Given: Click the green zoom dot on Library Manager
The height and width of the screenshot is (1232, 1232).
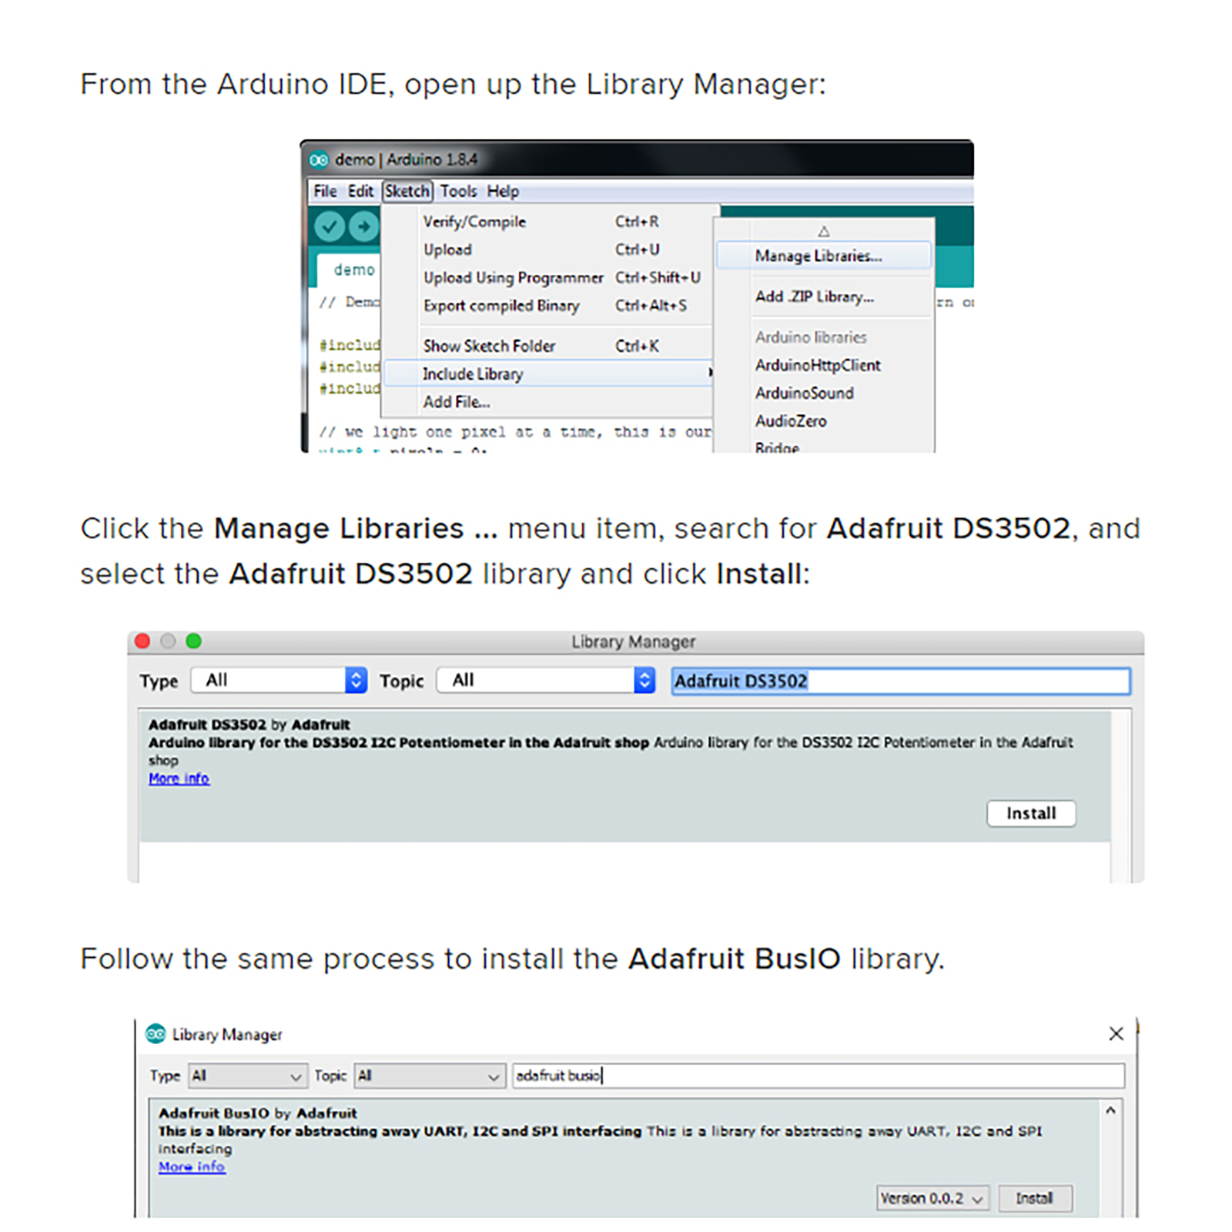Looking at the screenshot, I should click(193, 641).
